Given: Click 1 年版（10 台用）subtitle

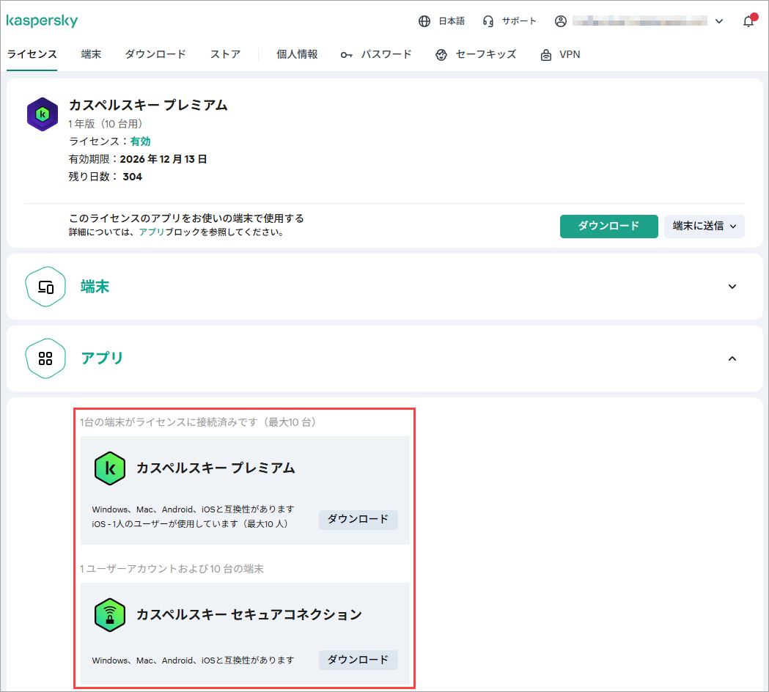Looking at the screenshot, I should point(105,124).
